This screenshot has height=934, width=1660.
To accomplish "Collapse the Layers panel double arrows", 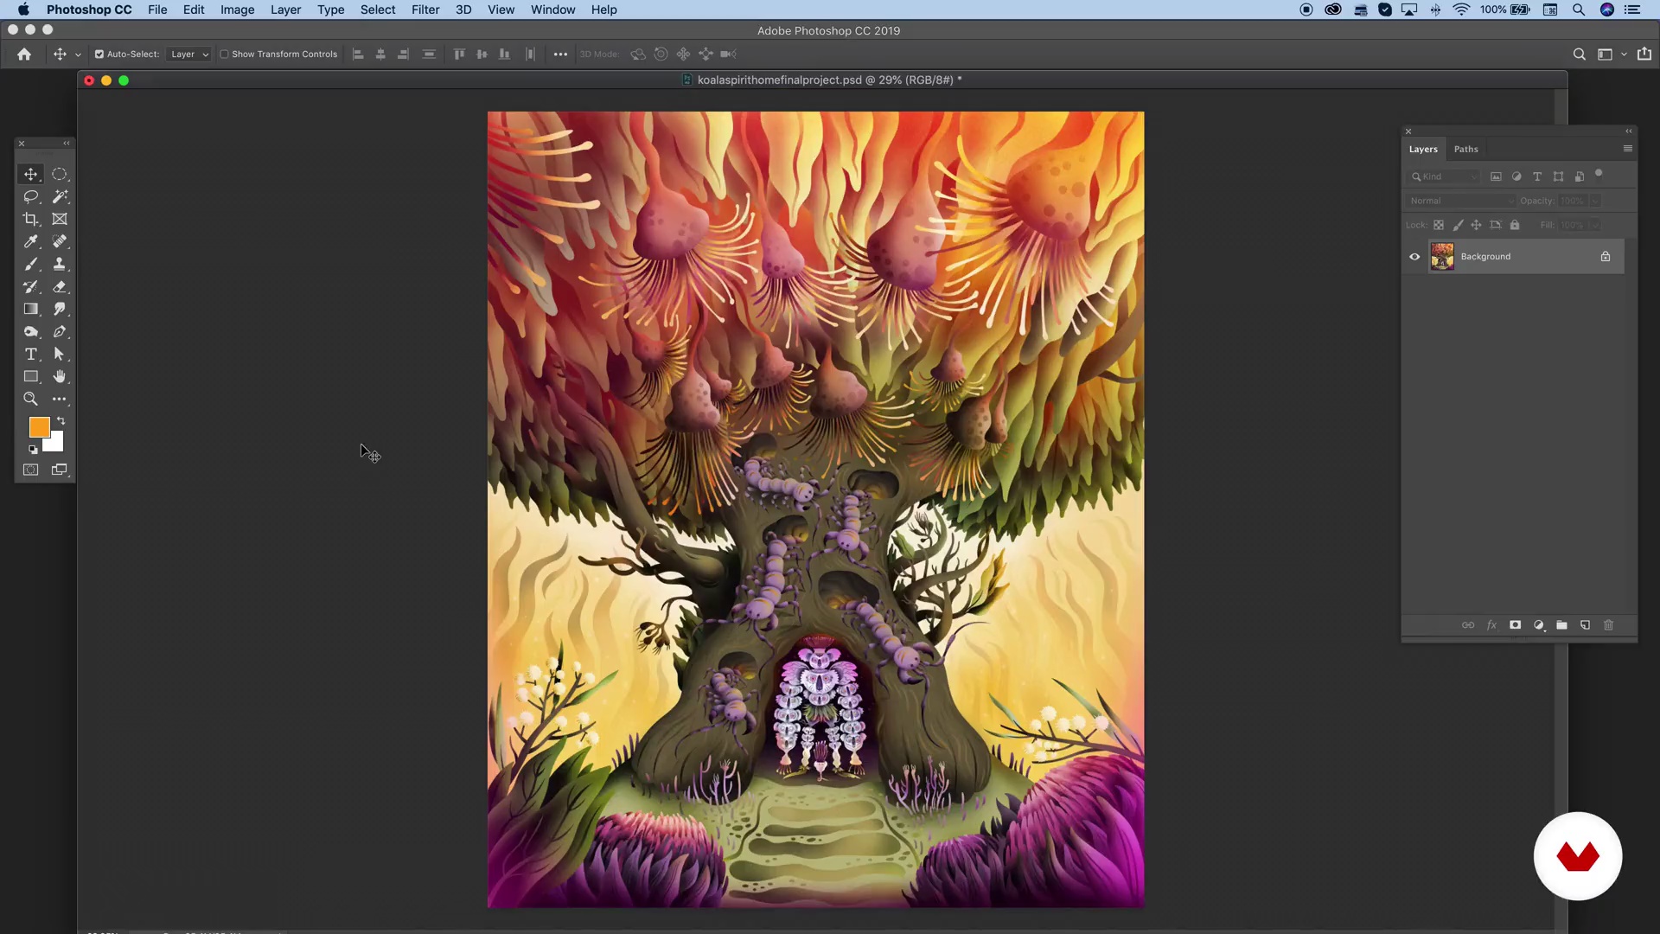I will pyautogui.click(x=1629, y=131).
